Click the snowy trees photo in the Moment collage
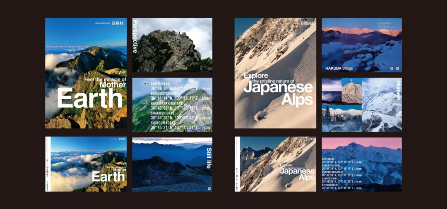Screen dimensions: 447x209 [342, 119]
